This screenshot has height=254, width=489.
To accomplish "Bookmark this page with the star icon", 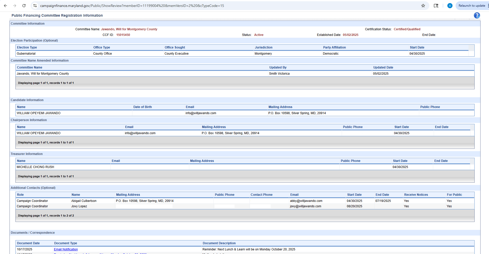I will [x=423, y=6].
